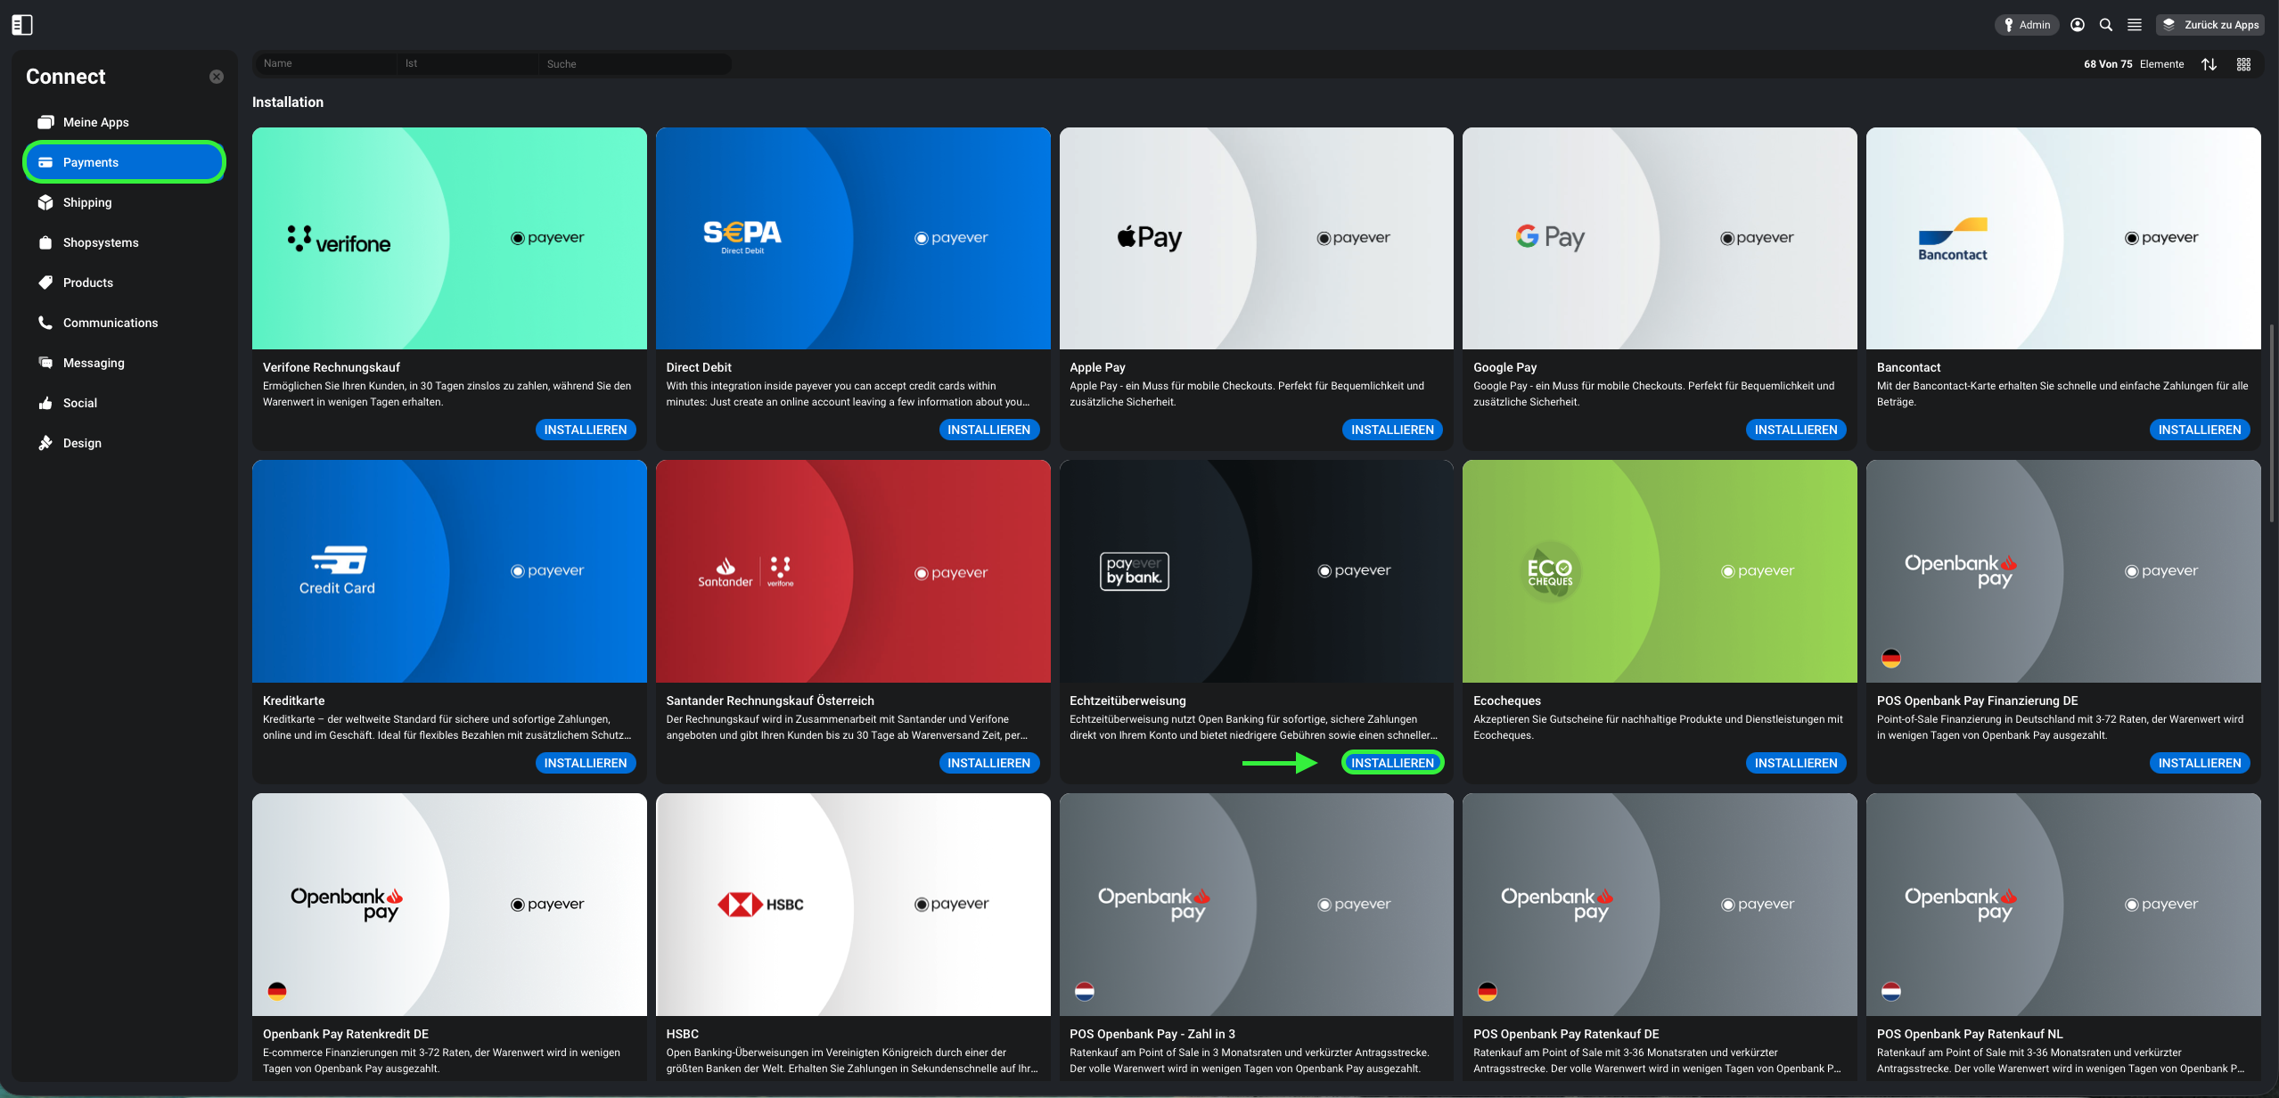Open the Name filter dropdown
The width and height of the screenshot is (2279, 1098).
(x=325, y=63)
